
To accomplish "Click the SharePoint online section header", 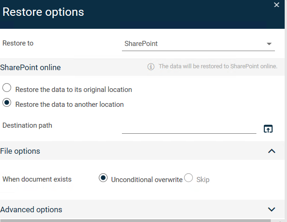I will tap(30, 67).
